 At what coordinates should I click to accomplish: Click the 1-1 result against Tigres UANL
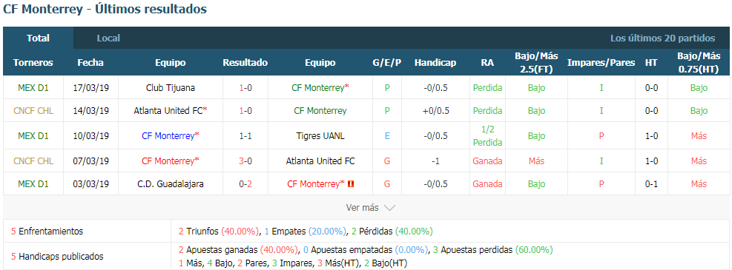click(245, 136)
